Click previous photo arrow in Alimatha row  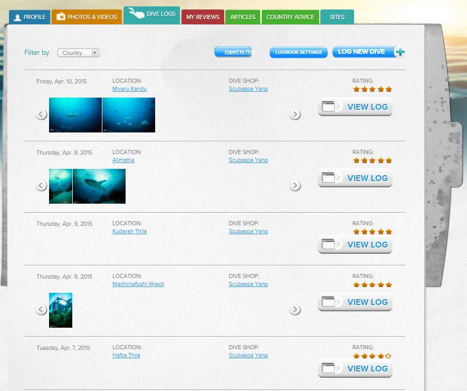pos(41,185)
